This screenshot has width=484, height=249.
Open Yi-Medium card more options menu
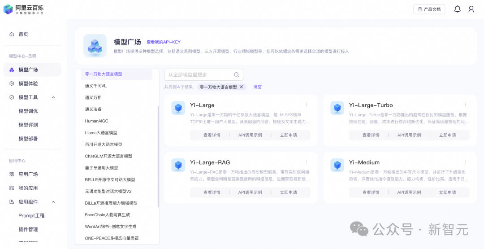pyautogui.click(x=465, y=162)
